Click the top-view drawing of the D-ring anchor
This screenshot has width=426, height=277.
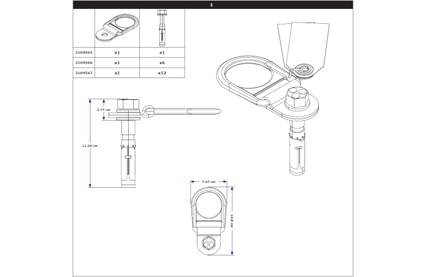click(x=209, y=221)
